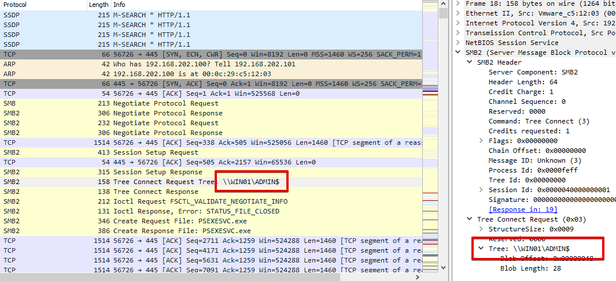Expand the NetBIOS Session Service layer

coord(458,43)
